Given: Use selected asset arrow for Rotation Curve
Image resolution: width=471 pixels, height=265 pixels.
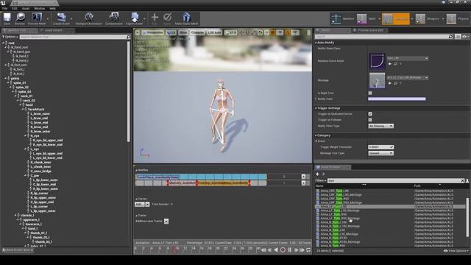Looking at the screenshot, I should tap(390, 64).
